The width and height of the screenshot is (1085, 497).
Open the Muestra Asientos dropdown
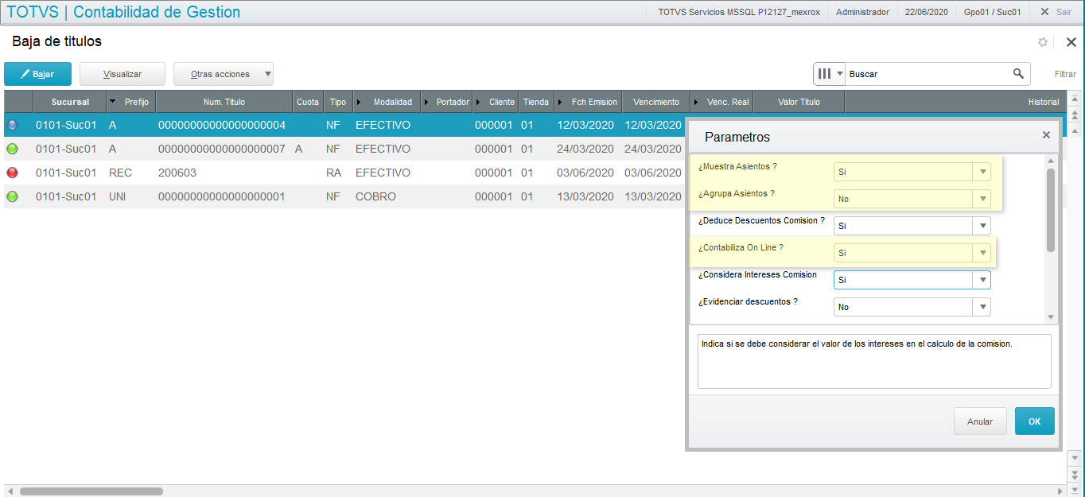click(983, 172)
